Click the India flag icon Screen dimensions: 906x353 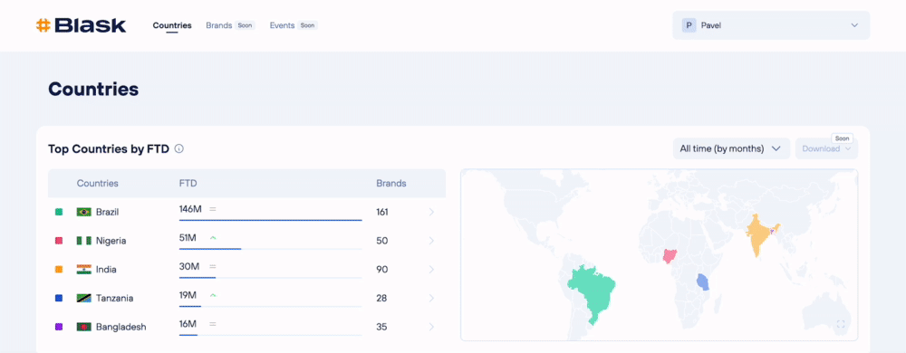pyautogui.click(x=83, y=270)
